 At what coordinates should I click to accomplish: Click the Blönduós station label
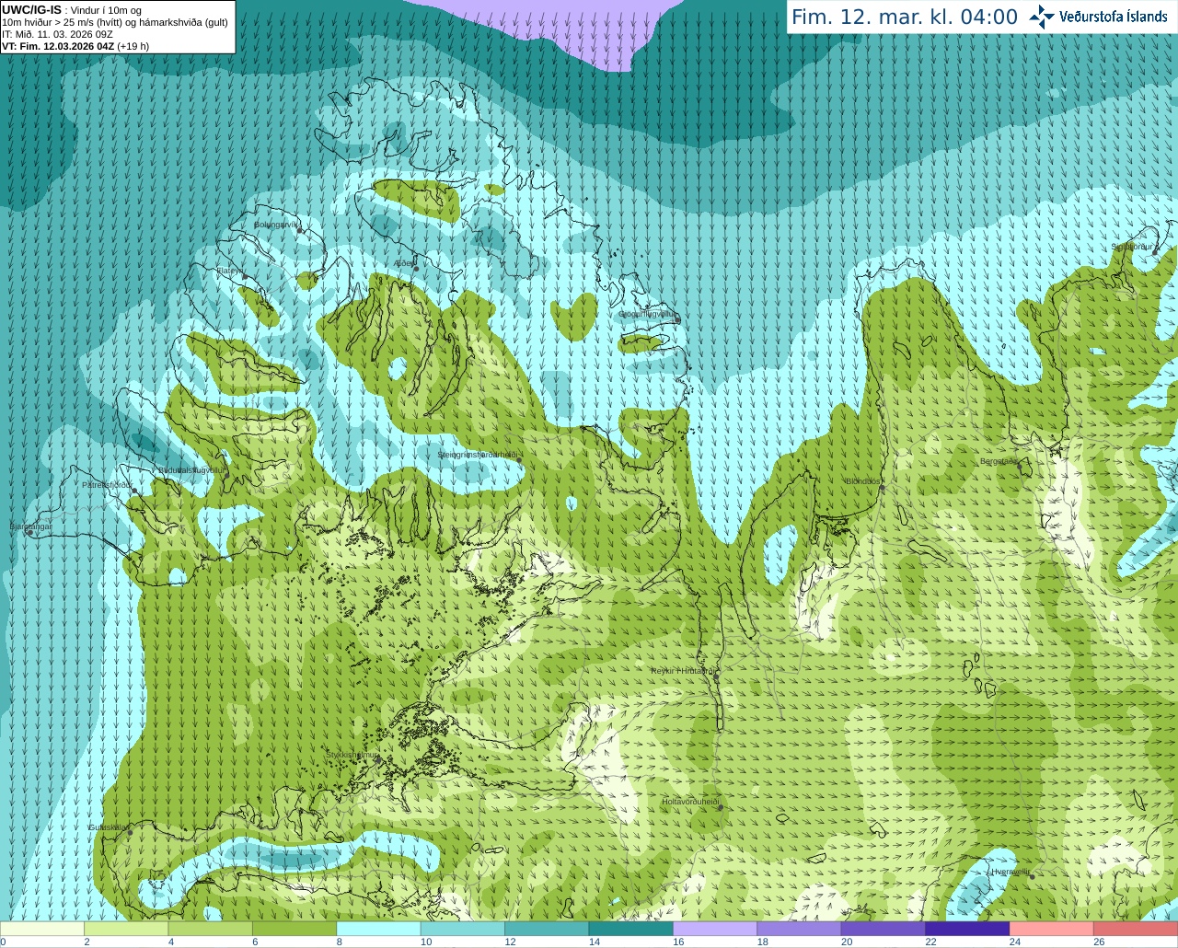click(x=863, y=481)
